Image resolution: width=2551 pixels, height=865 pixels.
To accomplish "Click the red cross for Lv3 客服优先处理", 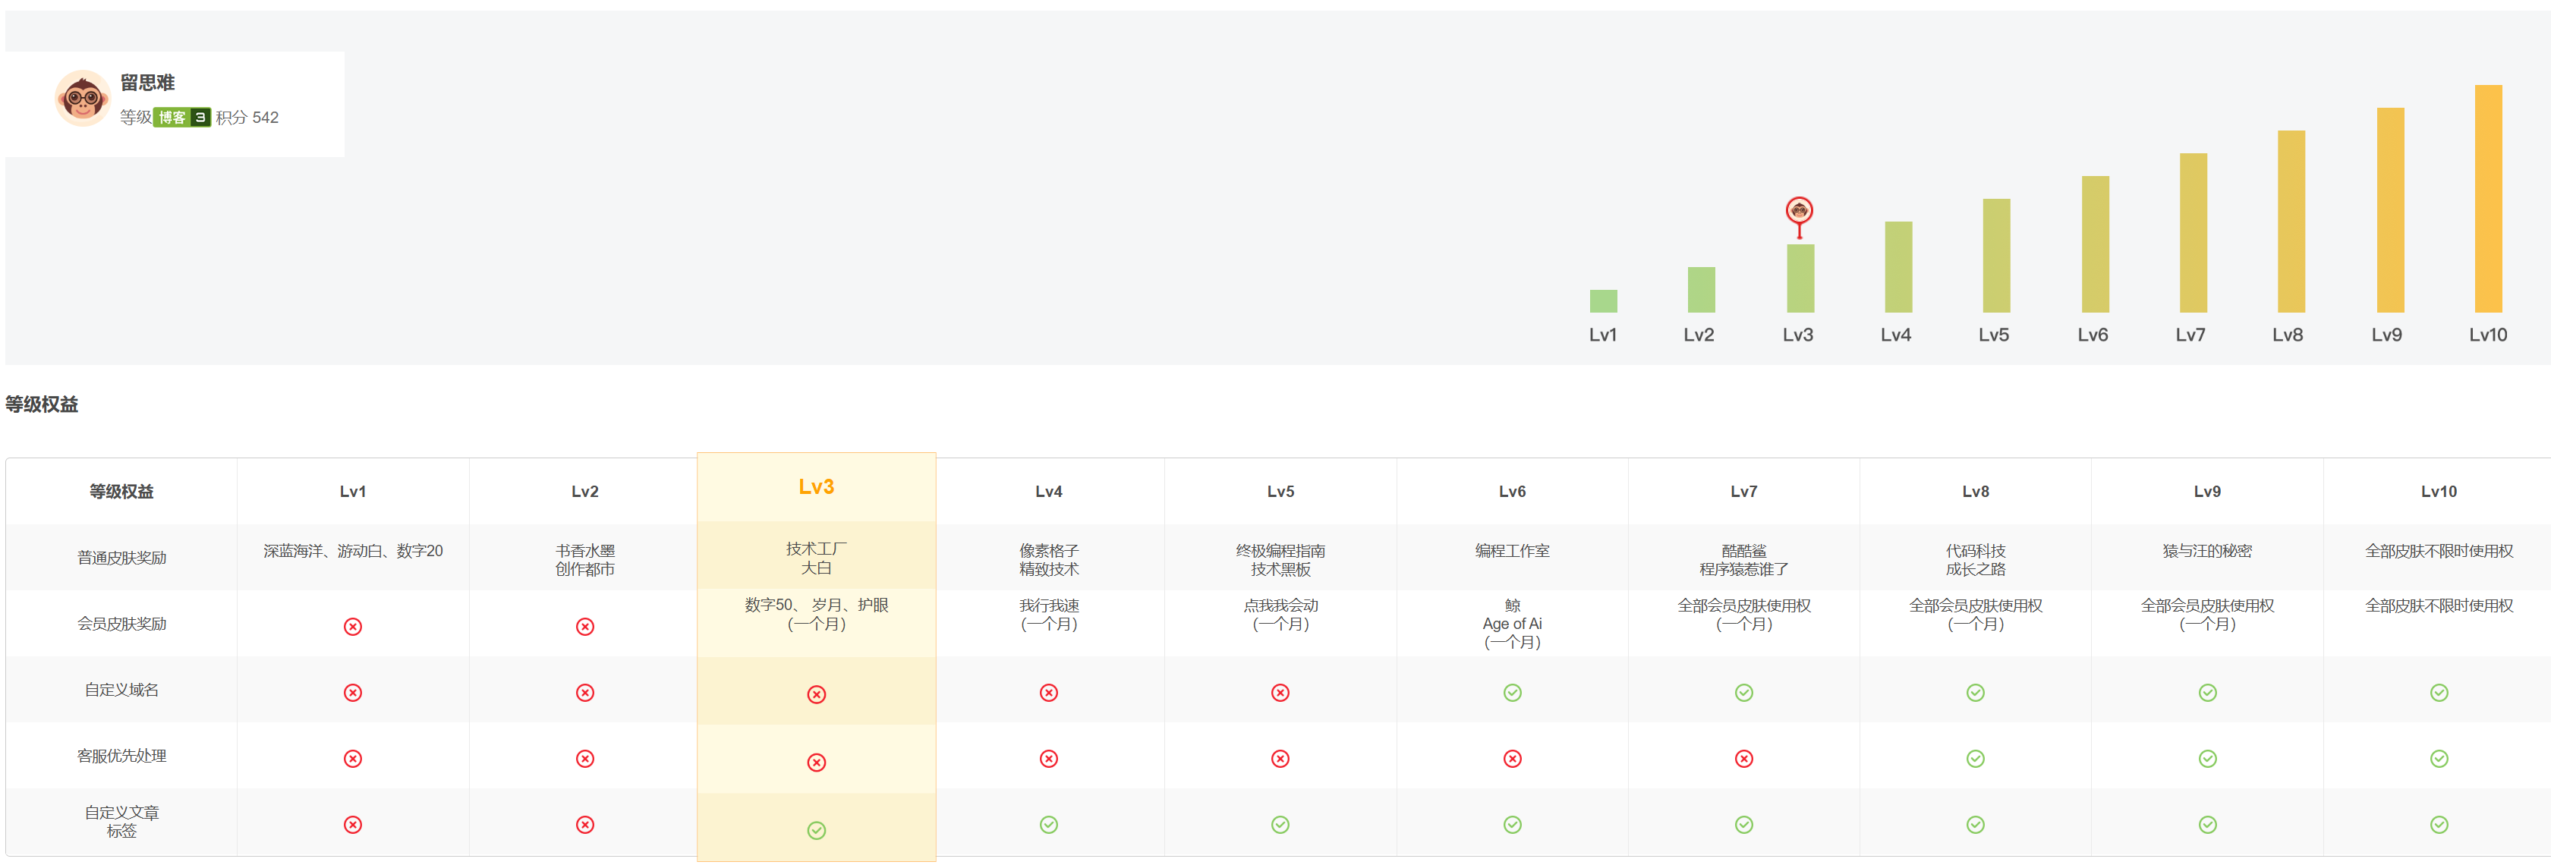I will click(816, 762).
